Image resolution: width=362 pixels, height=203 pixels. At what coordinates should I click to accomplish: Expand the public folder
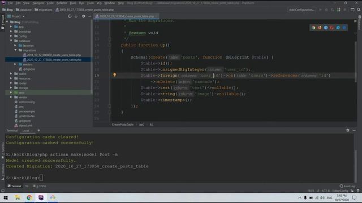tap(11, 74)
